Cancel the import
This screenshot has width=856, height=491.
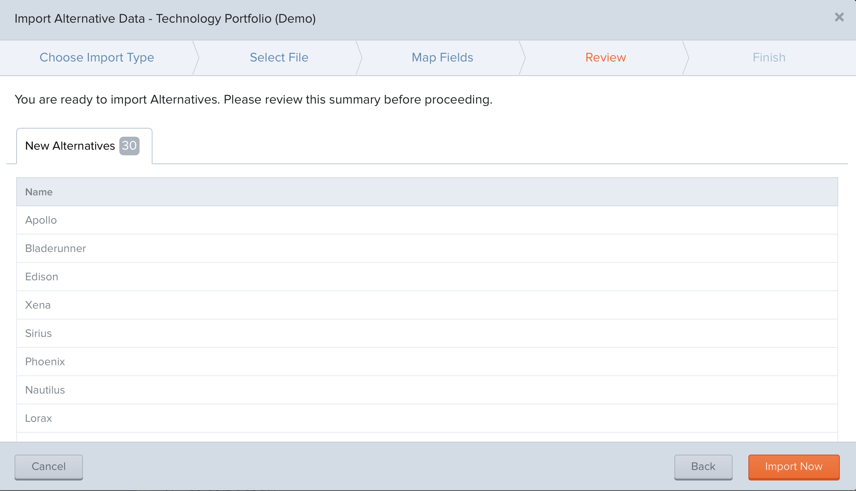point(49,467)
